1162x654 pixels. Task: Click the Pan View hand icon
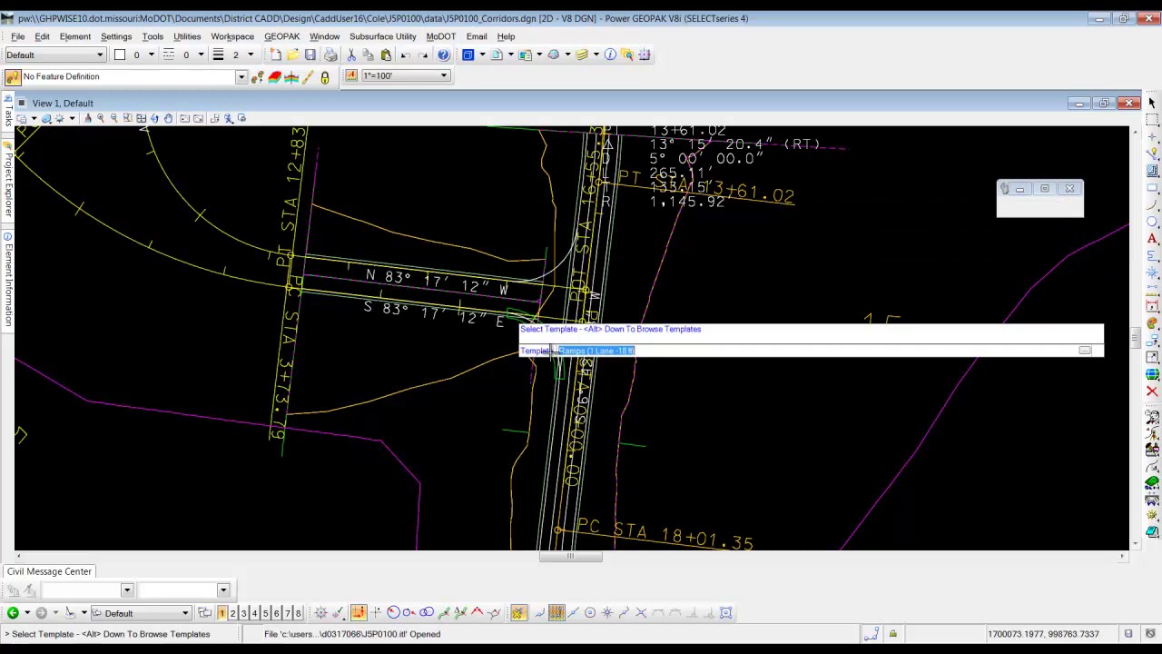(x=168, y=118)
